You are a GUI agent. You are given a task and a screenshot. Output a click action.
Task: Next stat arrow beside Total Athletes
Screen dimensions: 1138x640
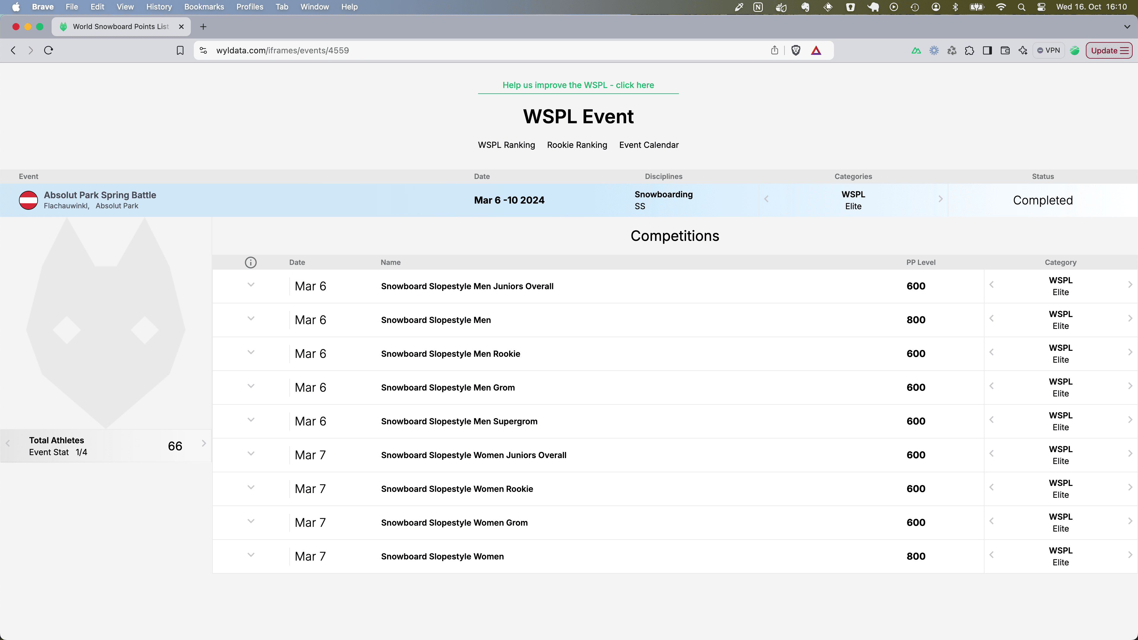tap(204, 444)
